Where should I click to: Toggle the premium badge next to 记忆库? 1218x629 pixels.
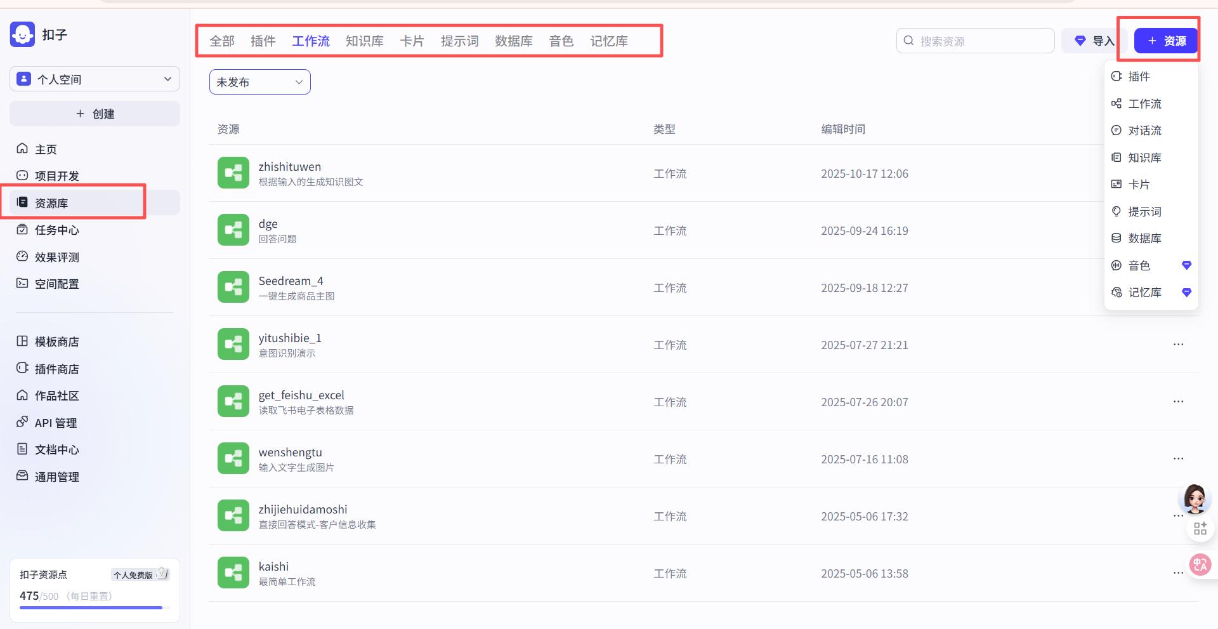(1186, 293)
